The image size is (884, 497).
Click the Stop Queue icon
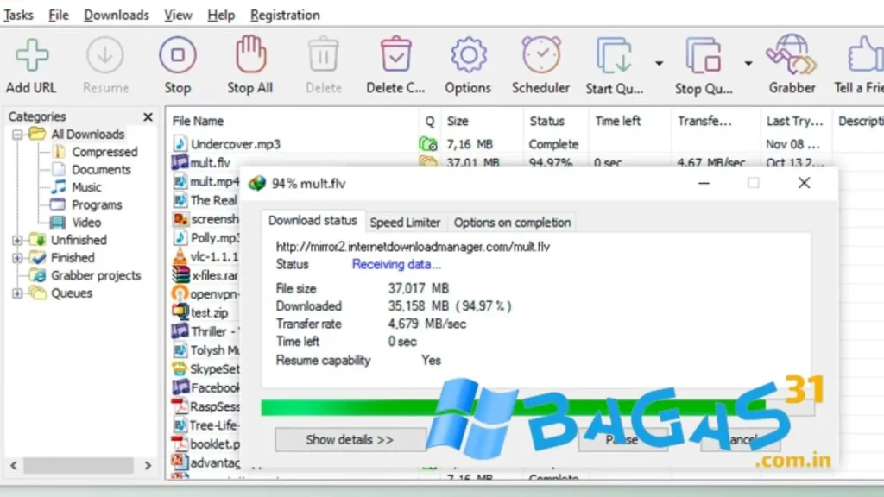pos(703,55)
